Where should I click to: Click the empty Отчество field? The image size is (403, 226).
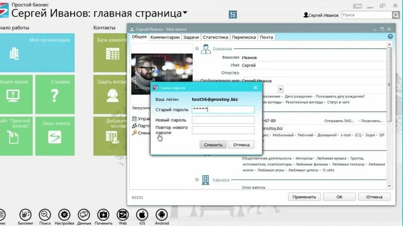314,73
